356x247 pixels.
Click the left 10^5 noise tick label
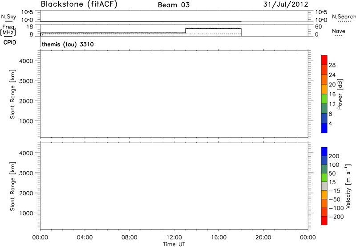tap(27, 12)
